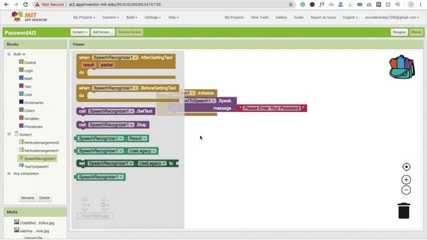Select the standalone SpeechRecognizer1 component block
This screenshot has height=240, width=427.
(100, 177)
